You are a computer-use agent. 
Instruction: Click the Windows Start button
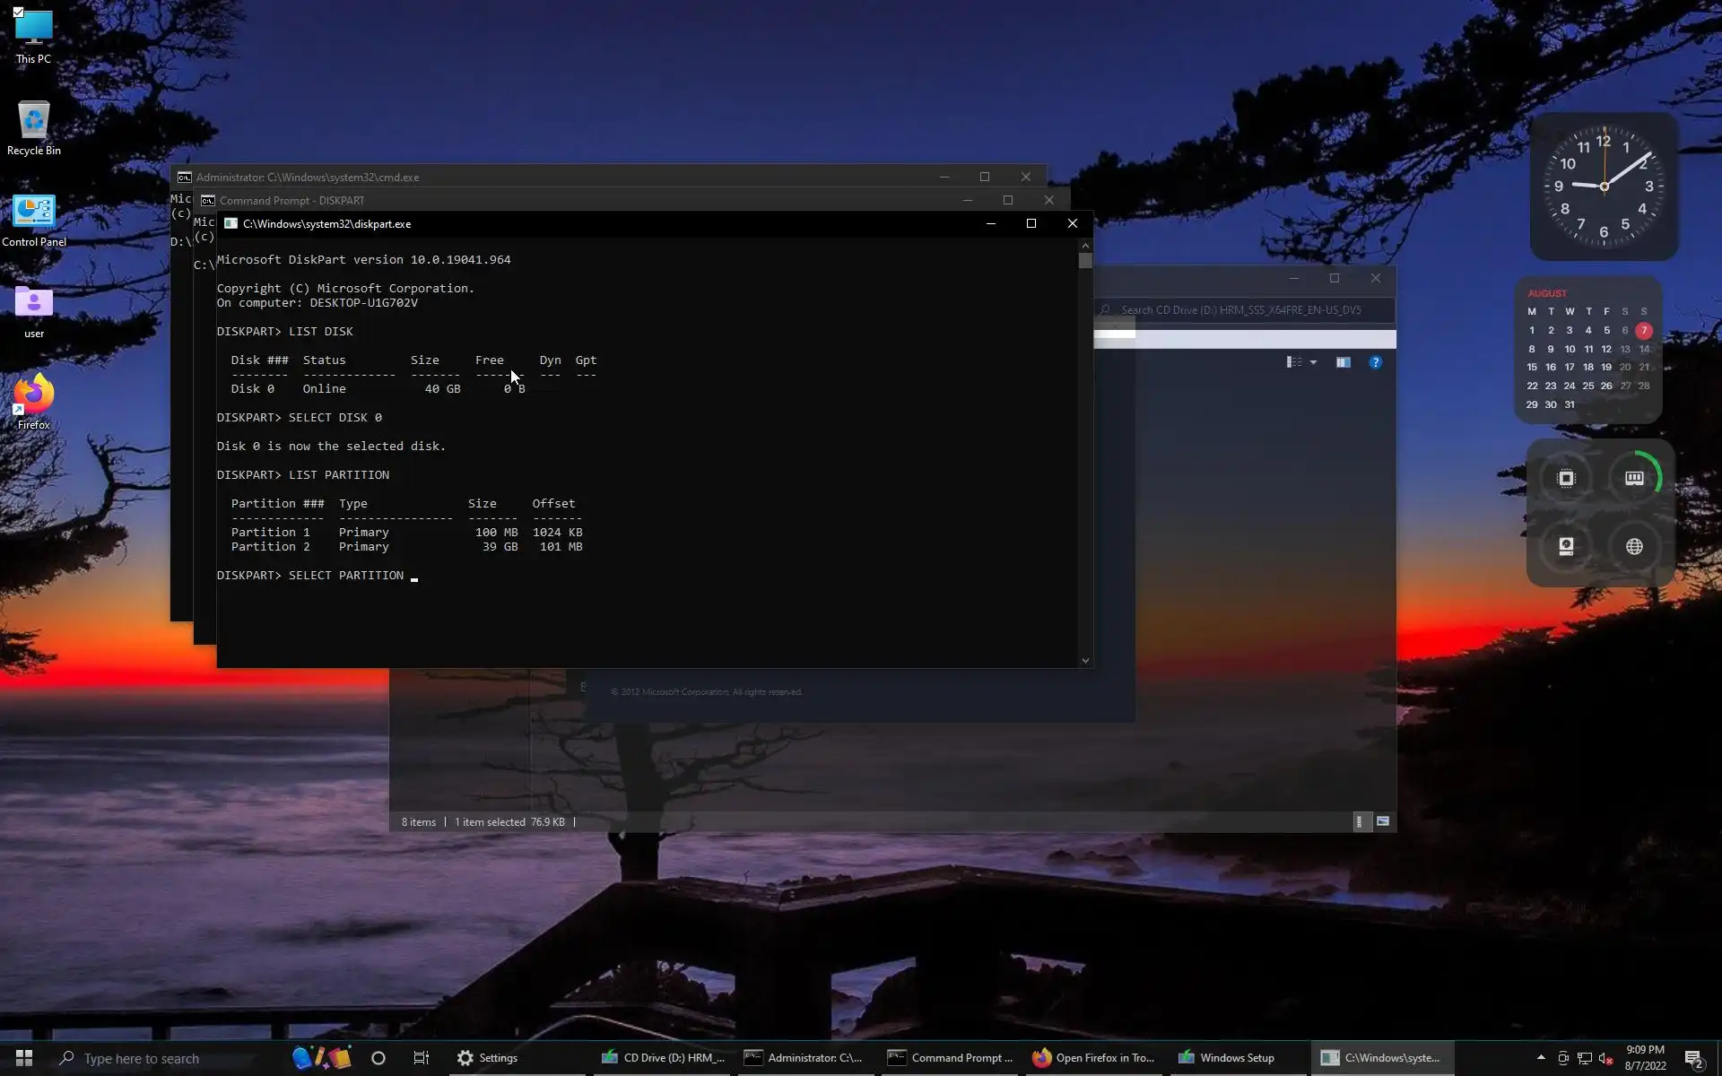click(x=24, y=1058)
